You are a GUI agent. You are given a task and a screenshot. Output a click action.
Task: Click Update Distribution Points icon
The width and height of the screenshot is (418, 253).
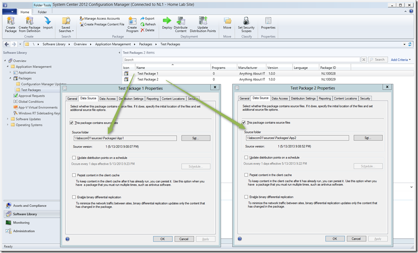pos(203,21)
